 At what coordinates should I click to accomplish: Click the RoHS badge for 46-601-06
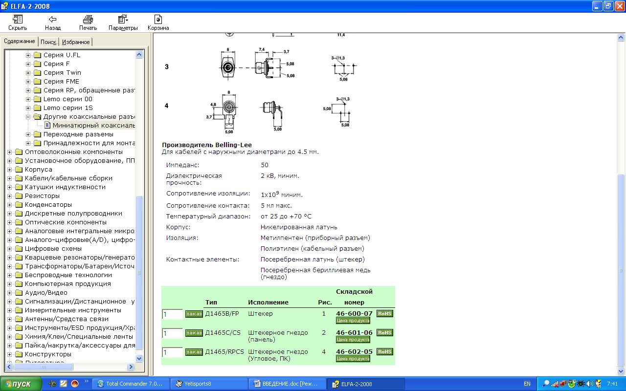(385, 333)
